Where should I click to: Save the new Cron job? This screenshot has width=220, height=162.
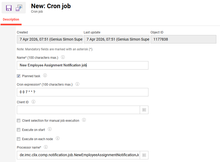(x=8, y=8)
